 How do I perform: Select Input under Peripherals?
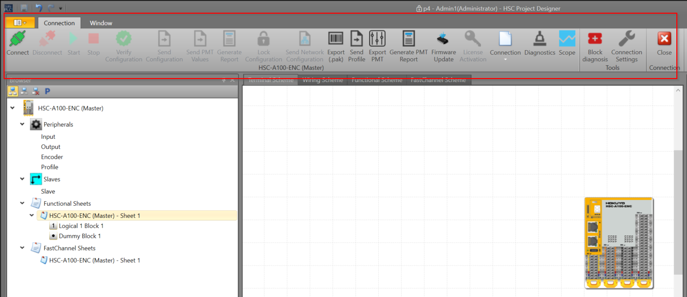click(x=48, y=136)
